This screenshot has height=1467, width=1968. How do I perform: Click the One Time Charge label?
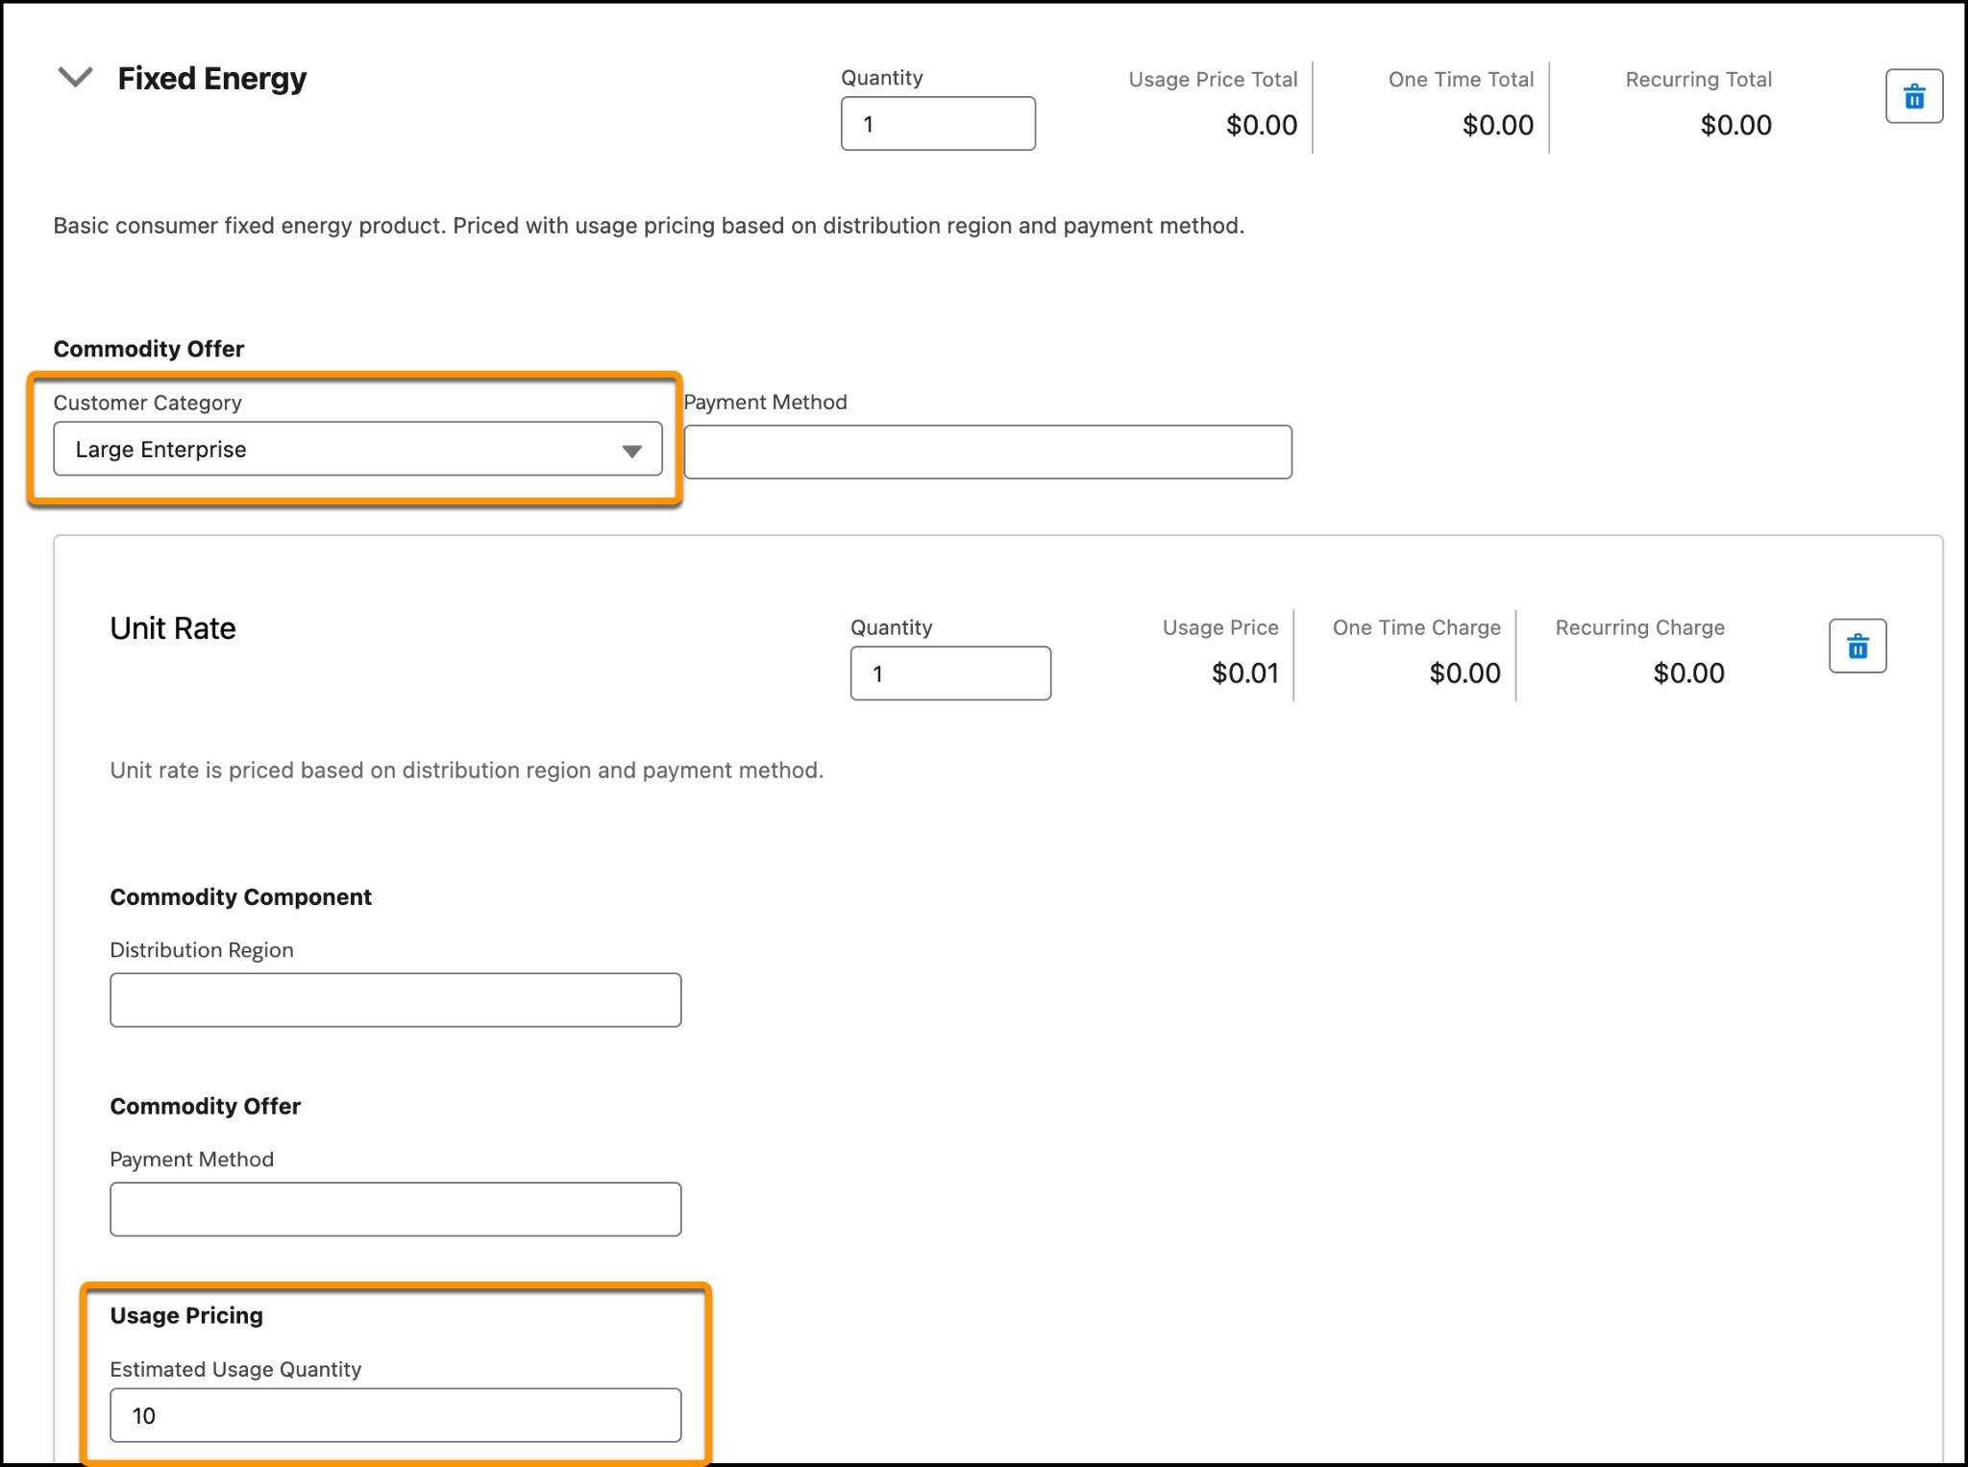pos(1416,627)
